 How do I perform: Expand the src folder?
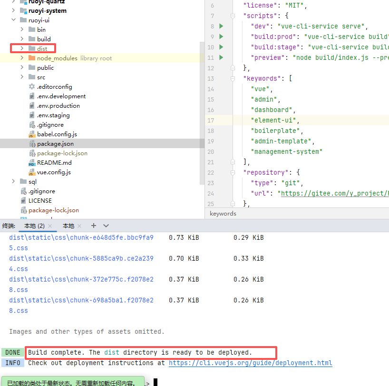[22, 77]
